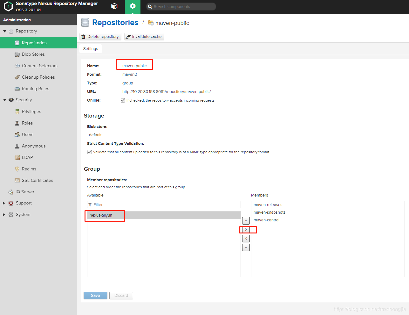This screenshot has width=409, height=315.
Task: Click the SSL Certificates icon
Action: 17,180
